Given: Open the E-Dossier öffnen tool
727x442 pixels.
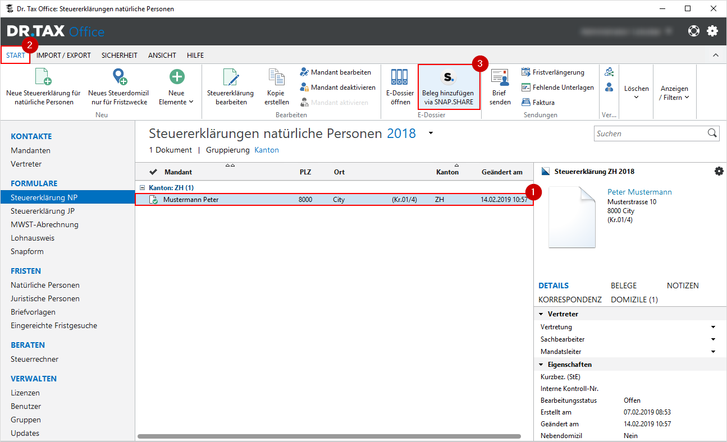Looking at the screenshot, I should 400,88.
